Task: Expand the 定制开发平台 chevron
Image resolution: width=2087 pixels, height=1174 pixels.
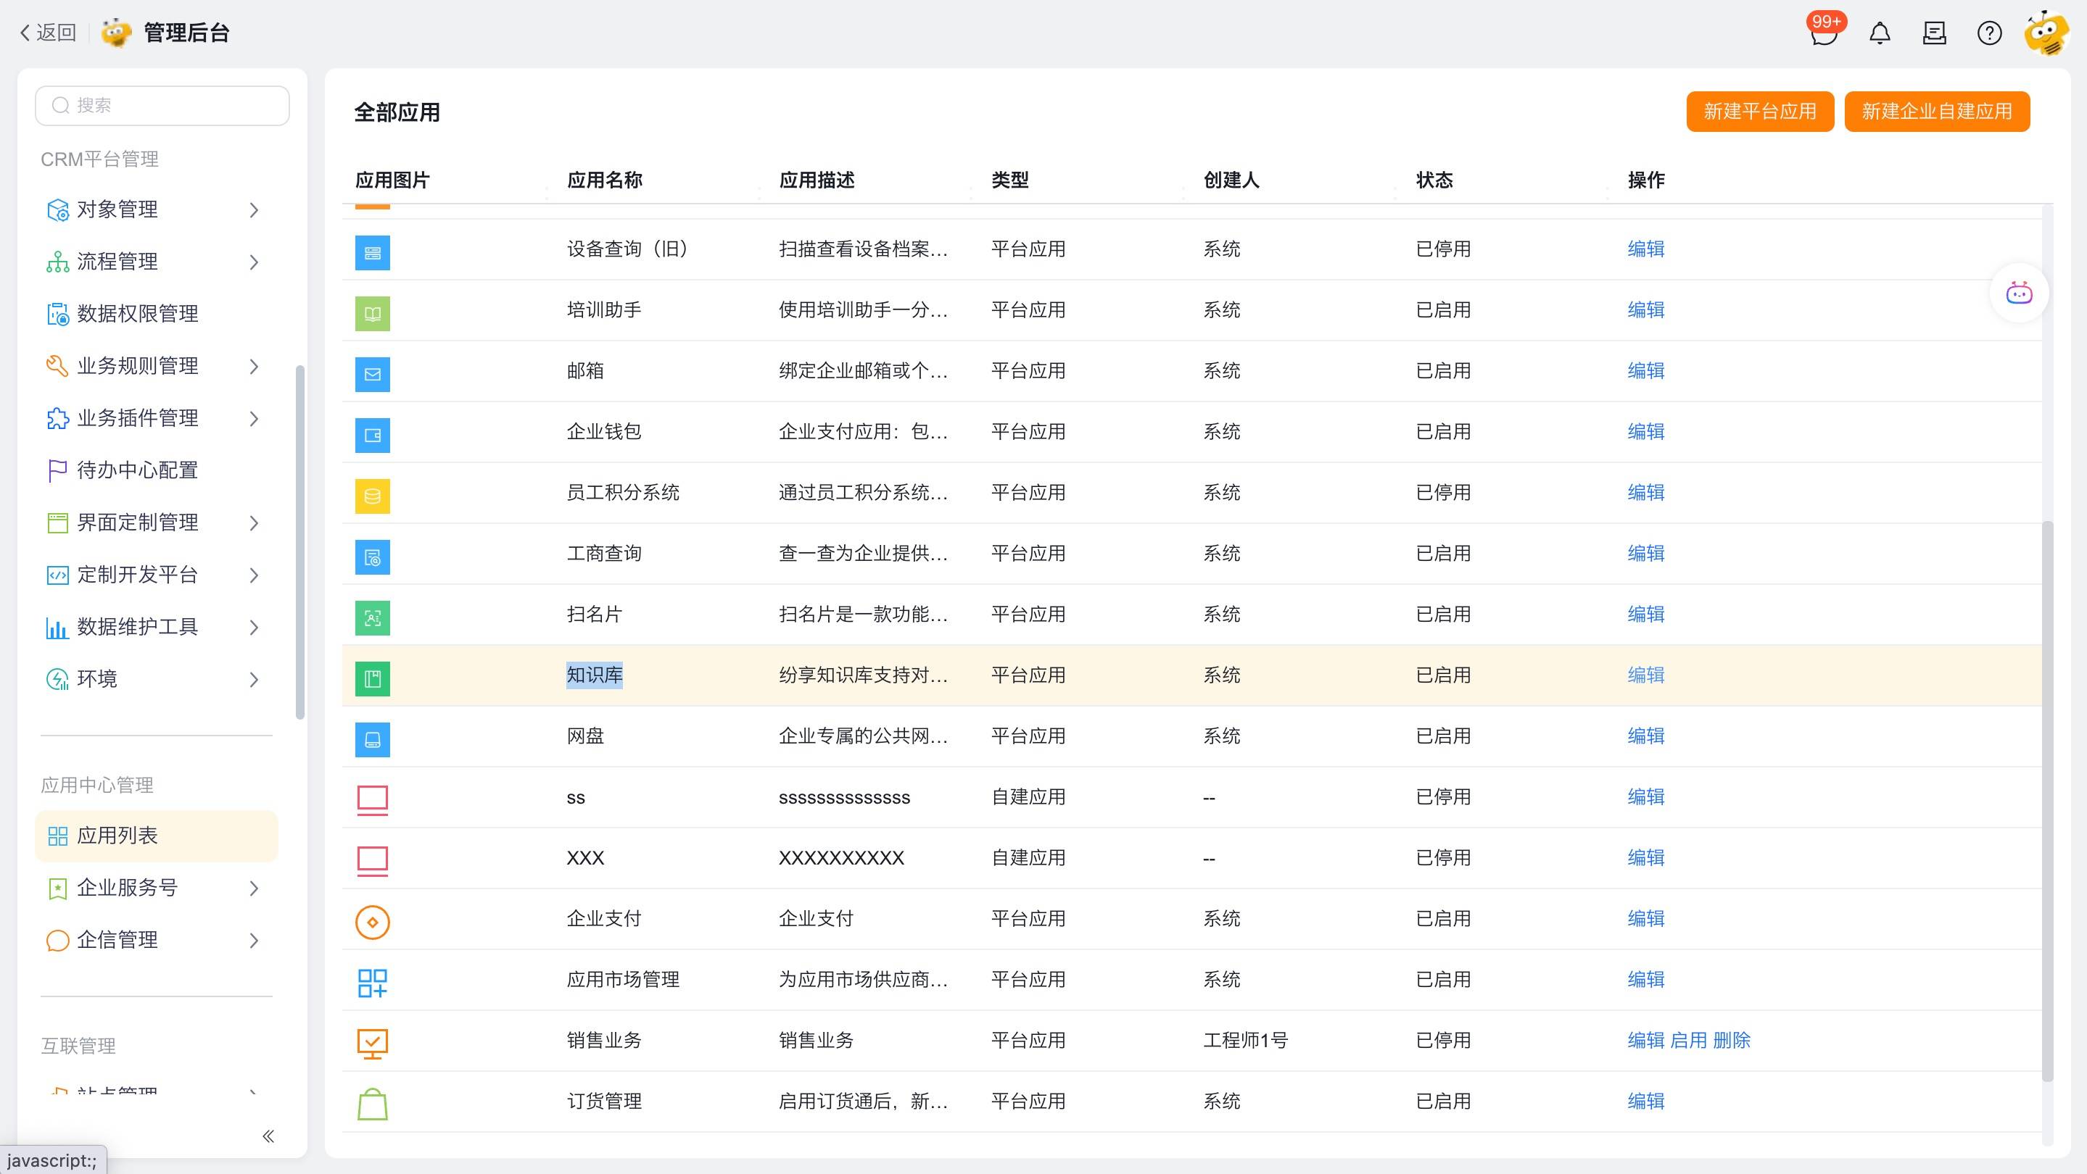Action: 254,575
